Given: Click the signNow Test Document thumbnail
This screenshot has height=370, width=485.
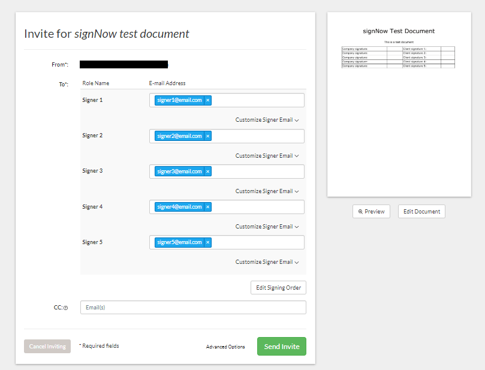Looking at the screenshot, I should 399,105.
